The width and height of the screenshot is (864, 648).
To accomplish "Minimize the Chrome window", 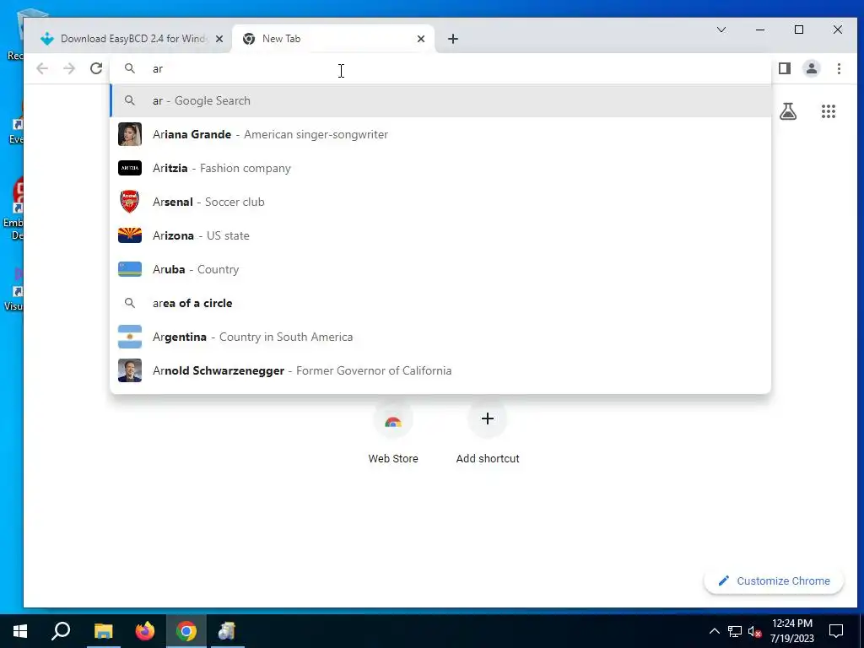I will (760, 30).
